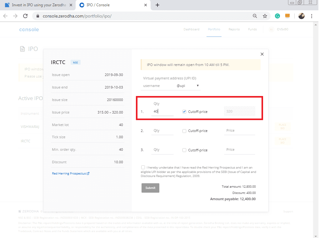Click the browser address bar URL

pos(77,16)
